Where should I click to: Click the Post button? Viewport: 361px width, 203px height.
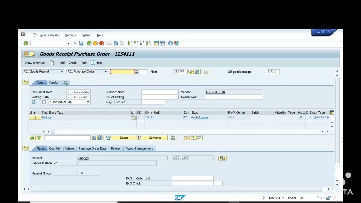click(x=83, y=63)
